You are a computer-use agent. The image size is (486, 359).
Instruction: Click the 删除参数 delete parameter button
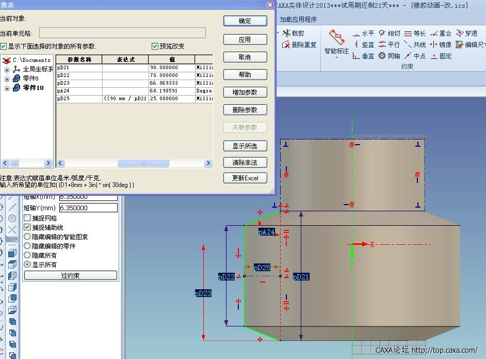(245, 110)
